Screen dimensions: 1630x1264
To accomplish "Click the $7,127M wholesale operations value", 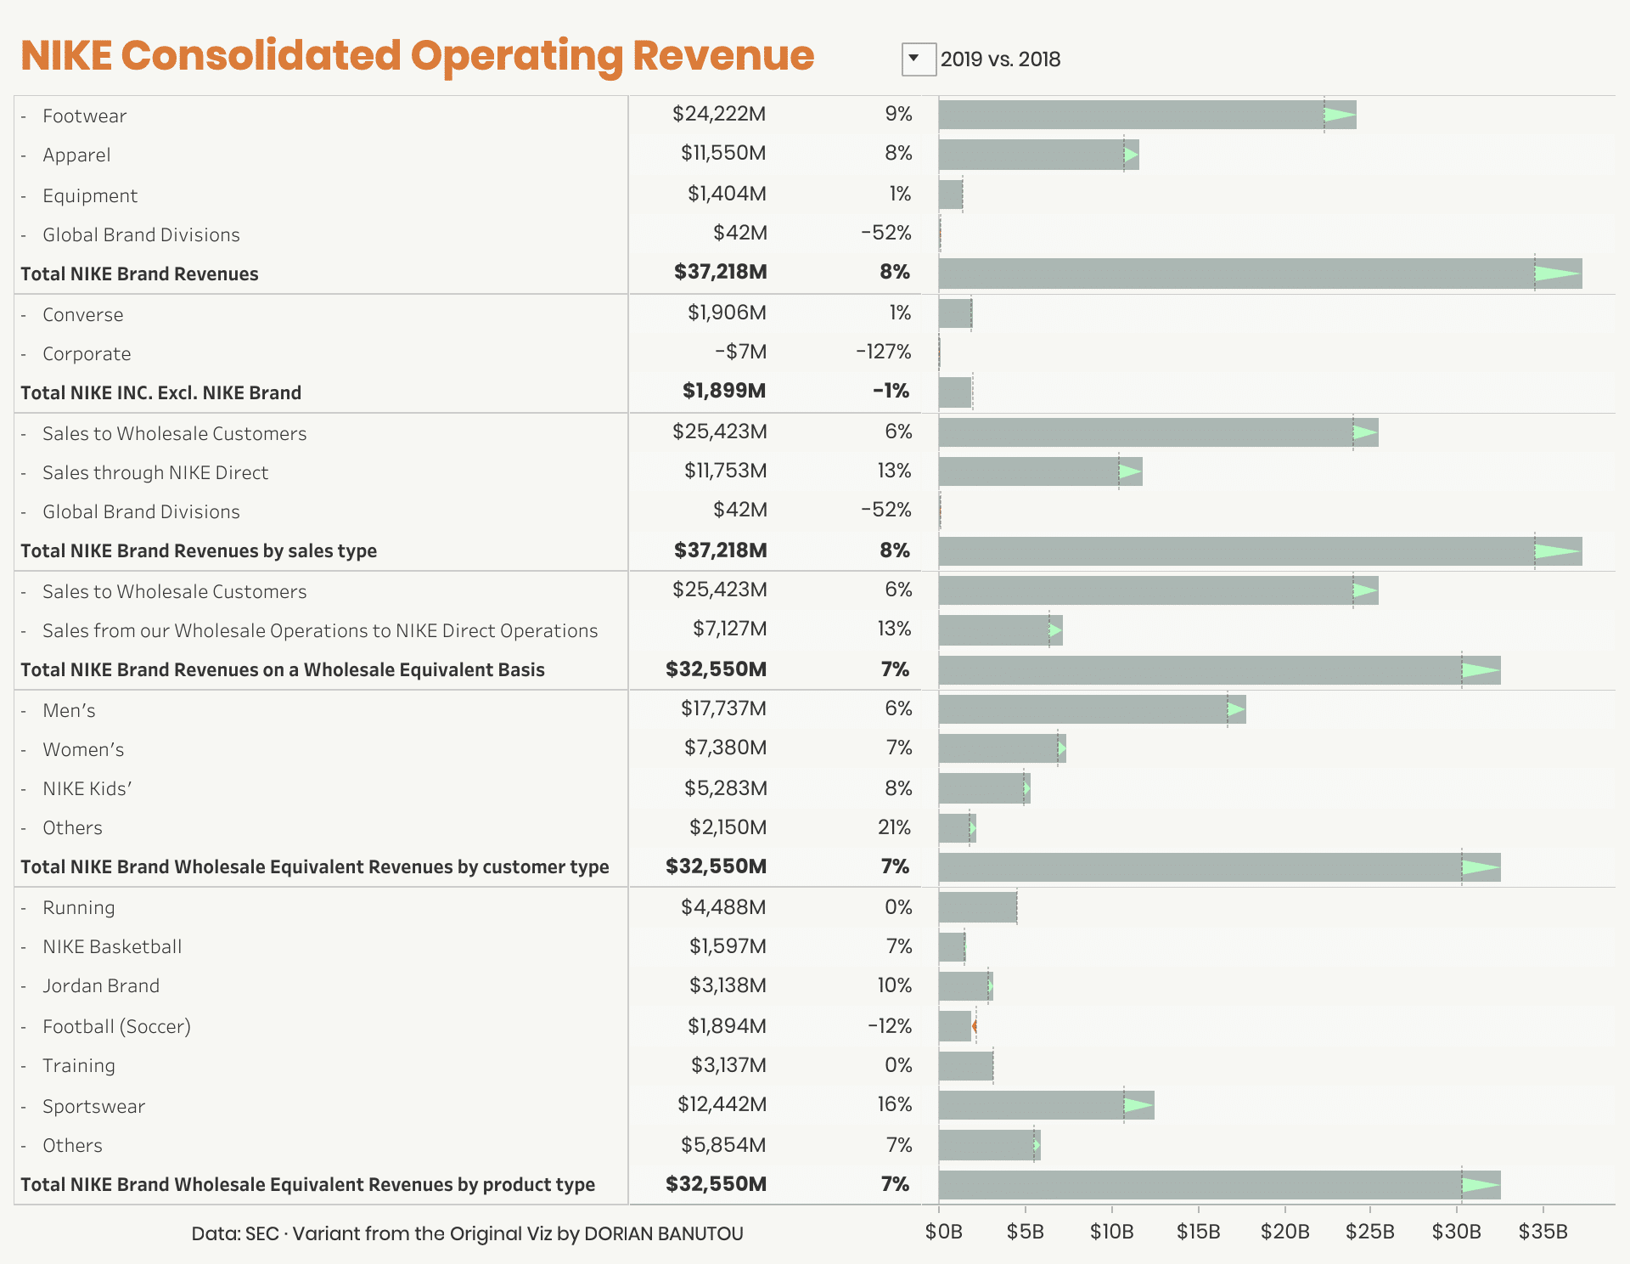I will pos(729,629).
